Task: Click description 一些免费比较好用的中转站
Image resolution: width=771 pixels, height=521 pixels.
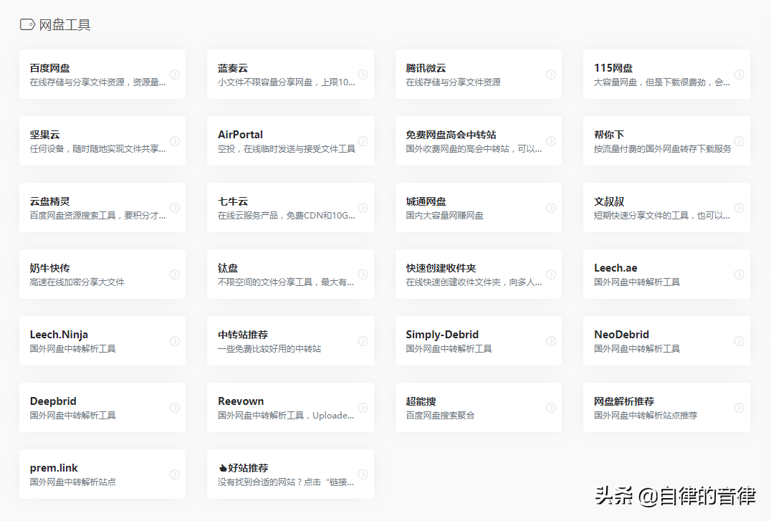Action: [269, 349]
